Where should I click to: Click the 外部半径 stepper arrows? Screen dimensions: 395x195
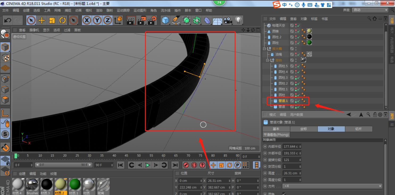pyautogui.click(x=300, y=153)
